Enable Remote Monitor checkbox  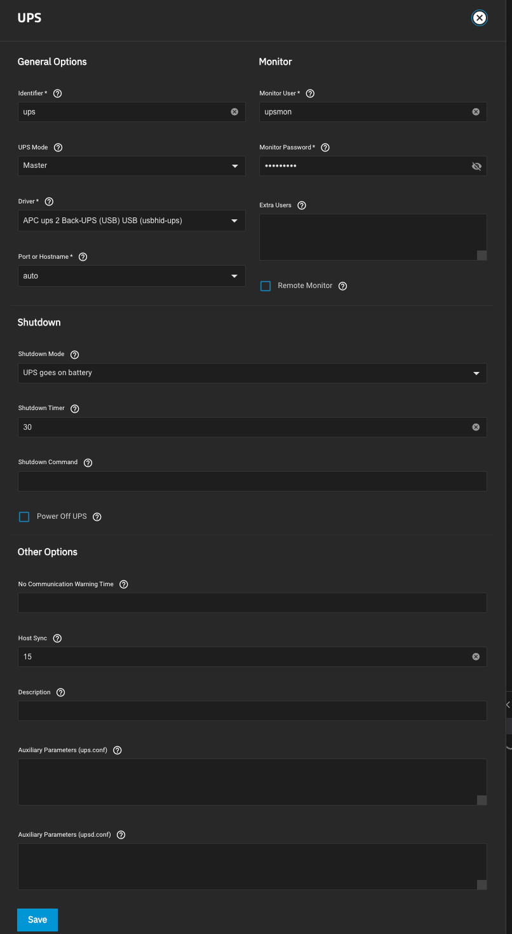pos(266,286)
